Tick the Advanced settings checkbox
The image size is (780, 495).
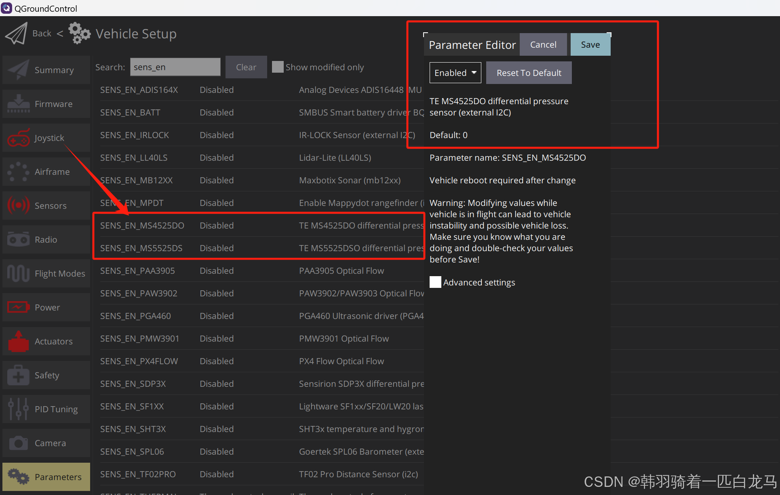pos(435,282)
